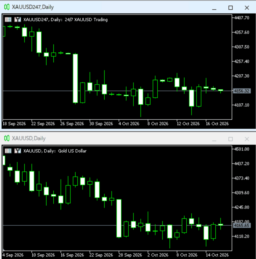The image size is (256, 259).
Task: Click the '24/7 XAUUSD Trading' chart description
Action: click(x=86, y=20)
